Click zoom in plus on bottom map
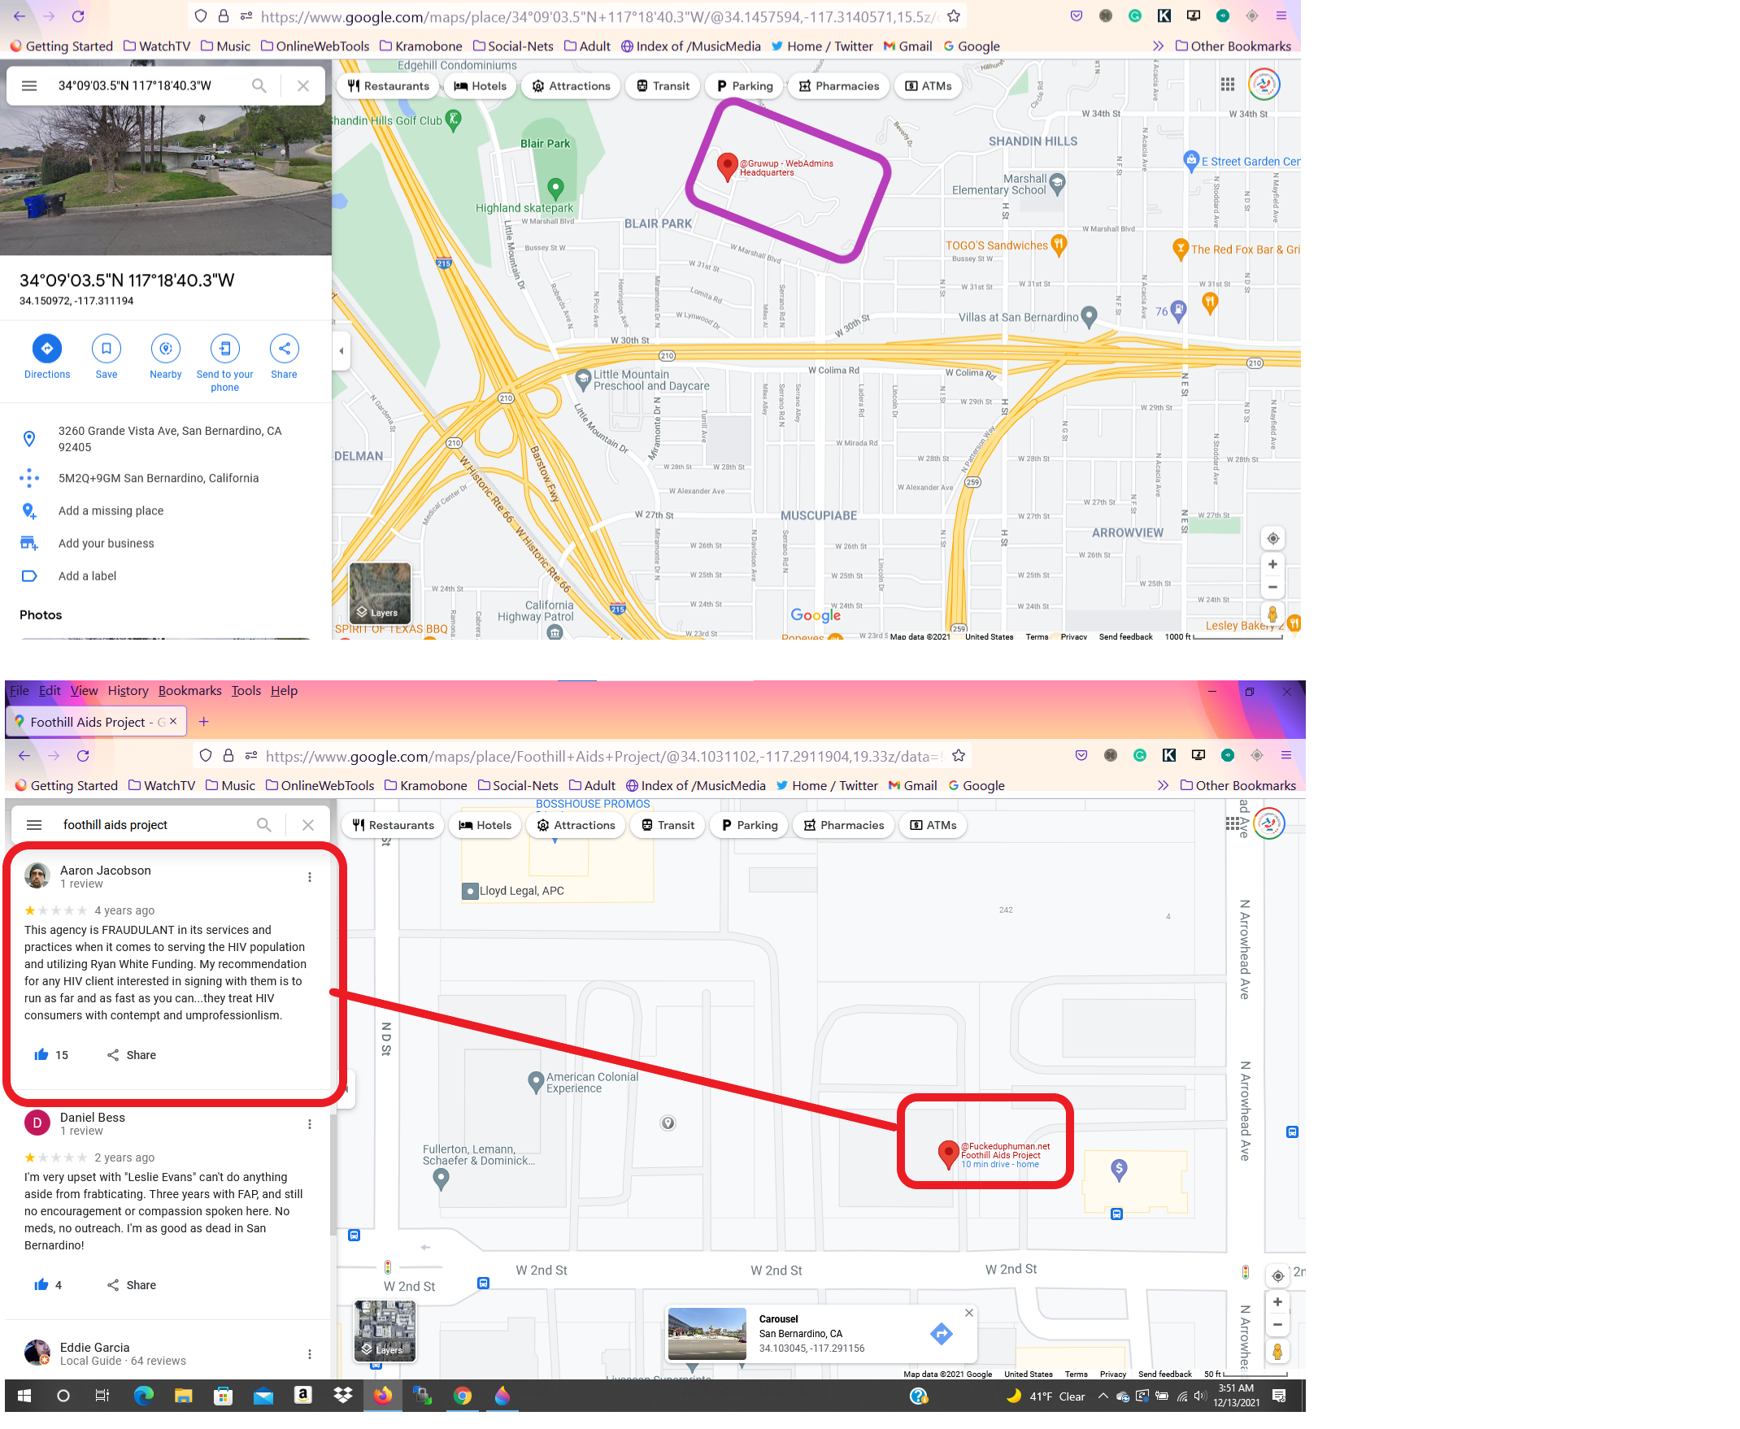 click(x=1277, y=1301)
